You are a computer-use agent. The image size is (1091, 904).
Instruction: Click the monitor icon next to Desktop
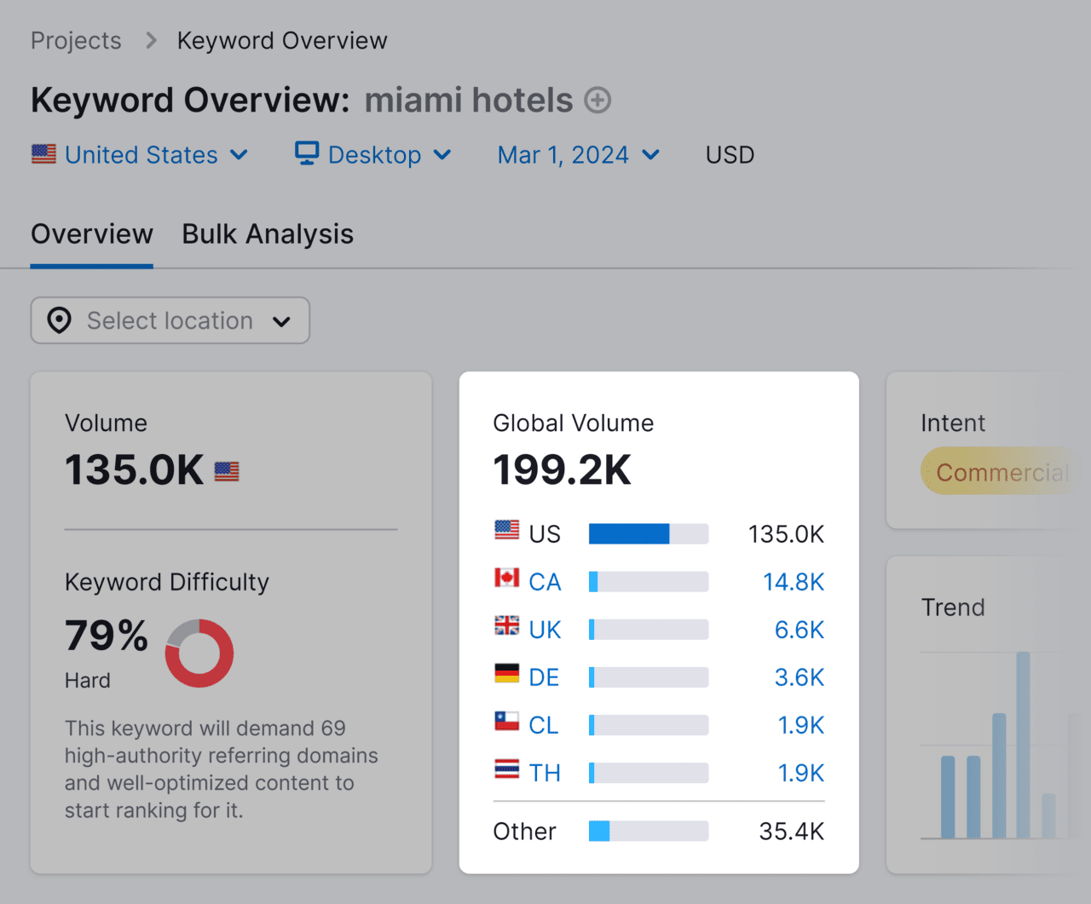pyautogui.click(x=306, y=154)
